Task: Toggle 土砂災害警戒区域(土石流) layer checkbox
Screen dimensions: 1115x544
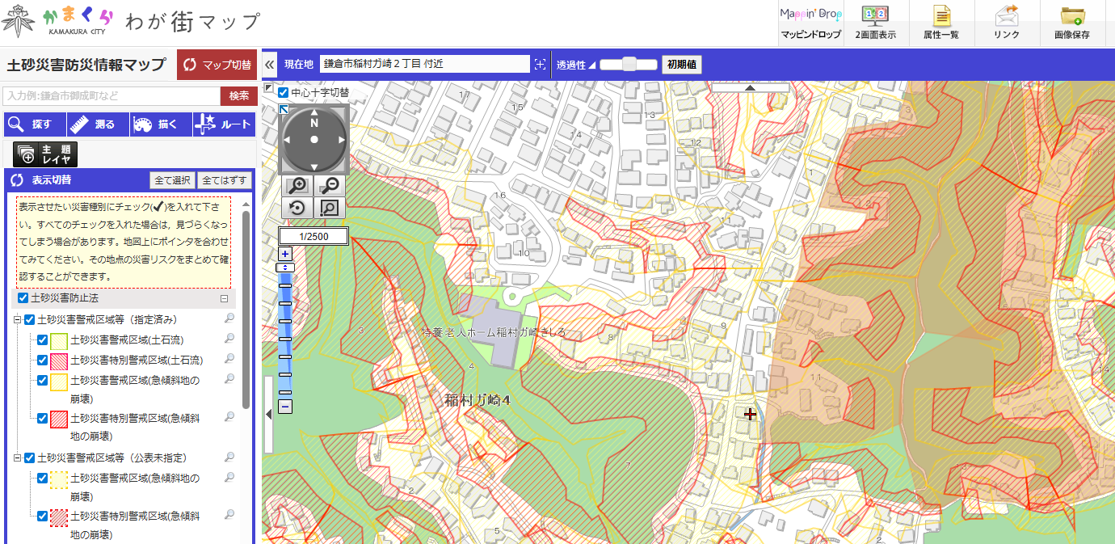Action: [43, 339]
